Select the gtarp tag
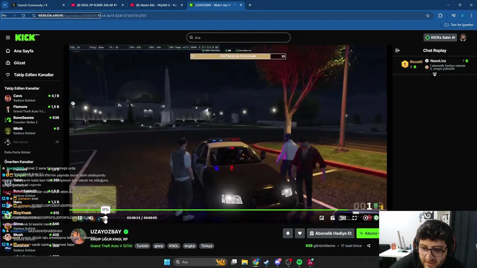Screen dimensions: 477x268 [159, 246]
